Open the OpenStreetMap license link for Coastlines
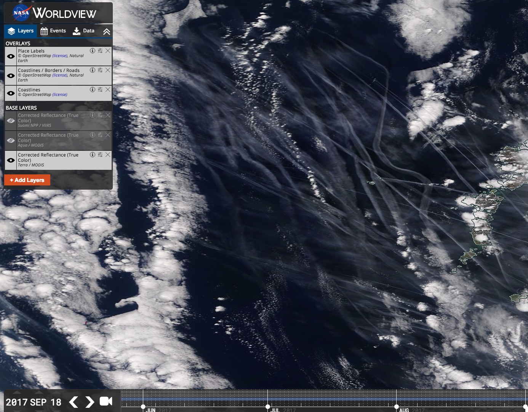 click(60, 95)
